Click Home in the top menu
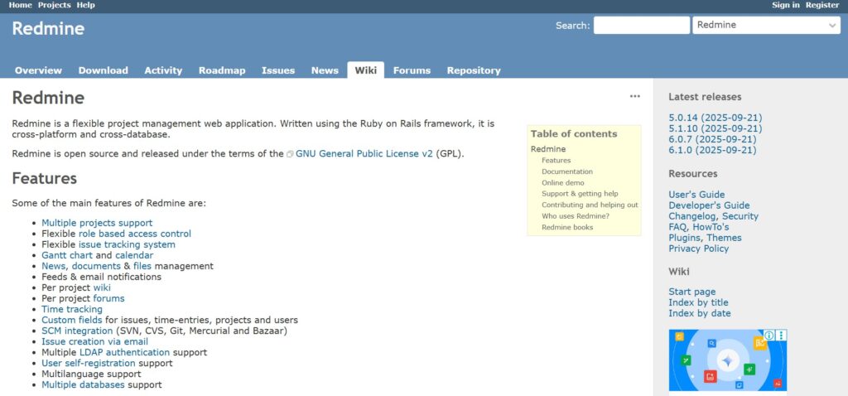The width and height of the screenshot is (848, 396). (21, 5)
